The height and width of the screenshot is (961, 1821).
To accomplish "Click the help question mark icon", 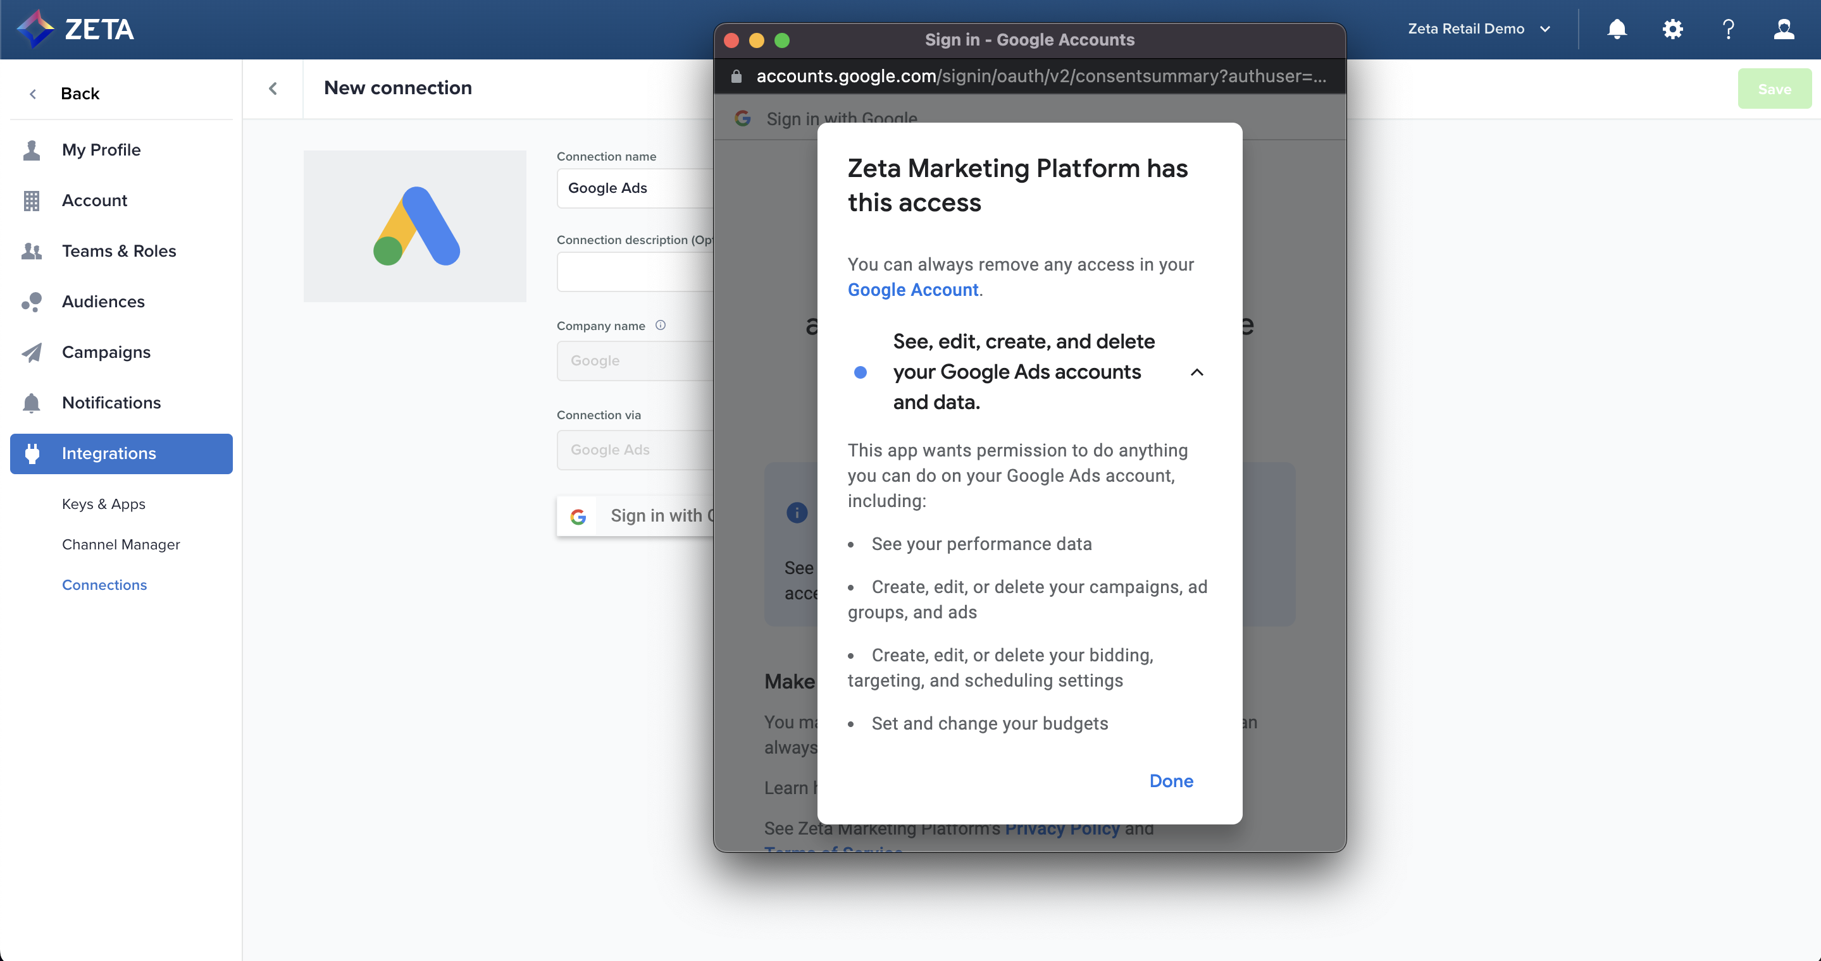I will pos(1729,29).
